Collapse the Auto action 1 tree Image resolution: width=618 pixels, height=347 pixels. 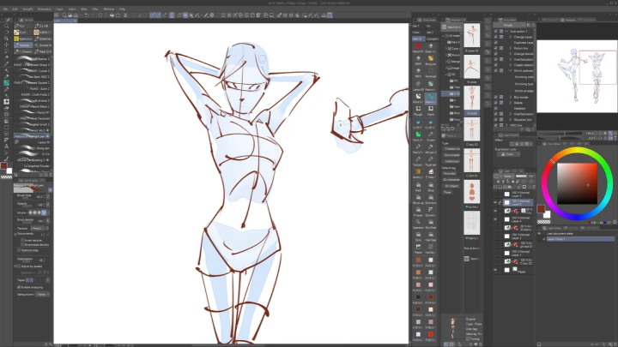507,31
